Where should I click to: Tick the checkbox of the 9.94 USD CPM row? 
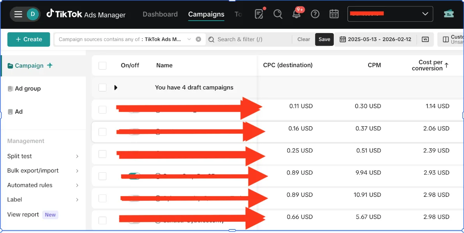click(x=102, y=176)
